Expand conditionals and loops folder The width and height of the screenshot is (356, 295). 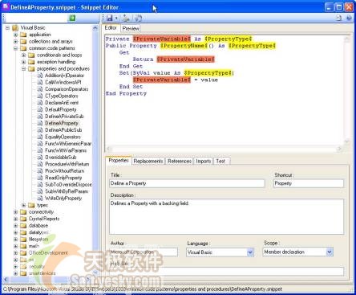24,55
